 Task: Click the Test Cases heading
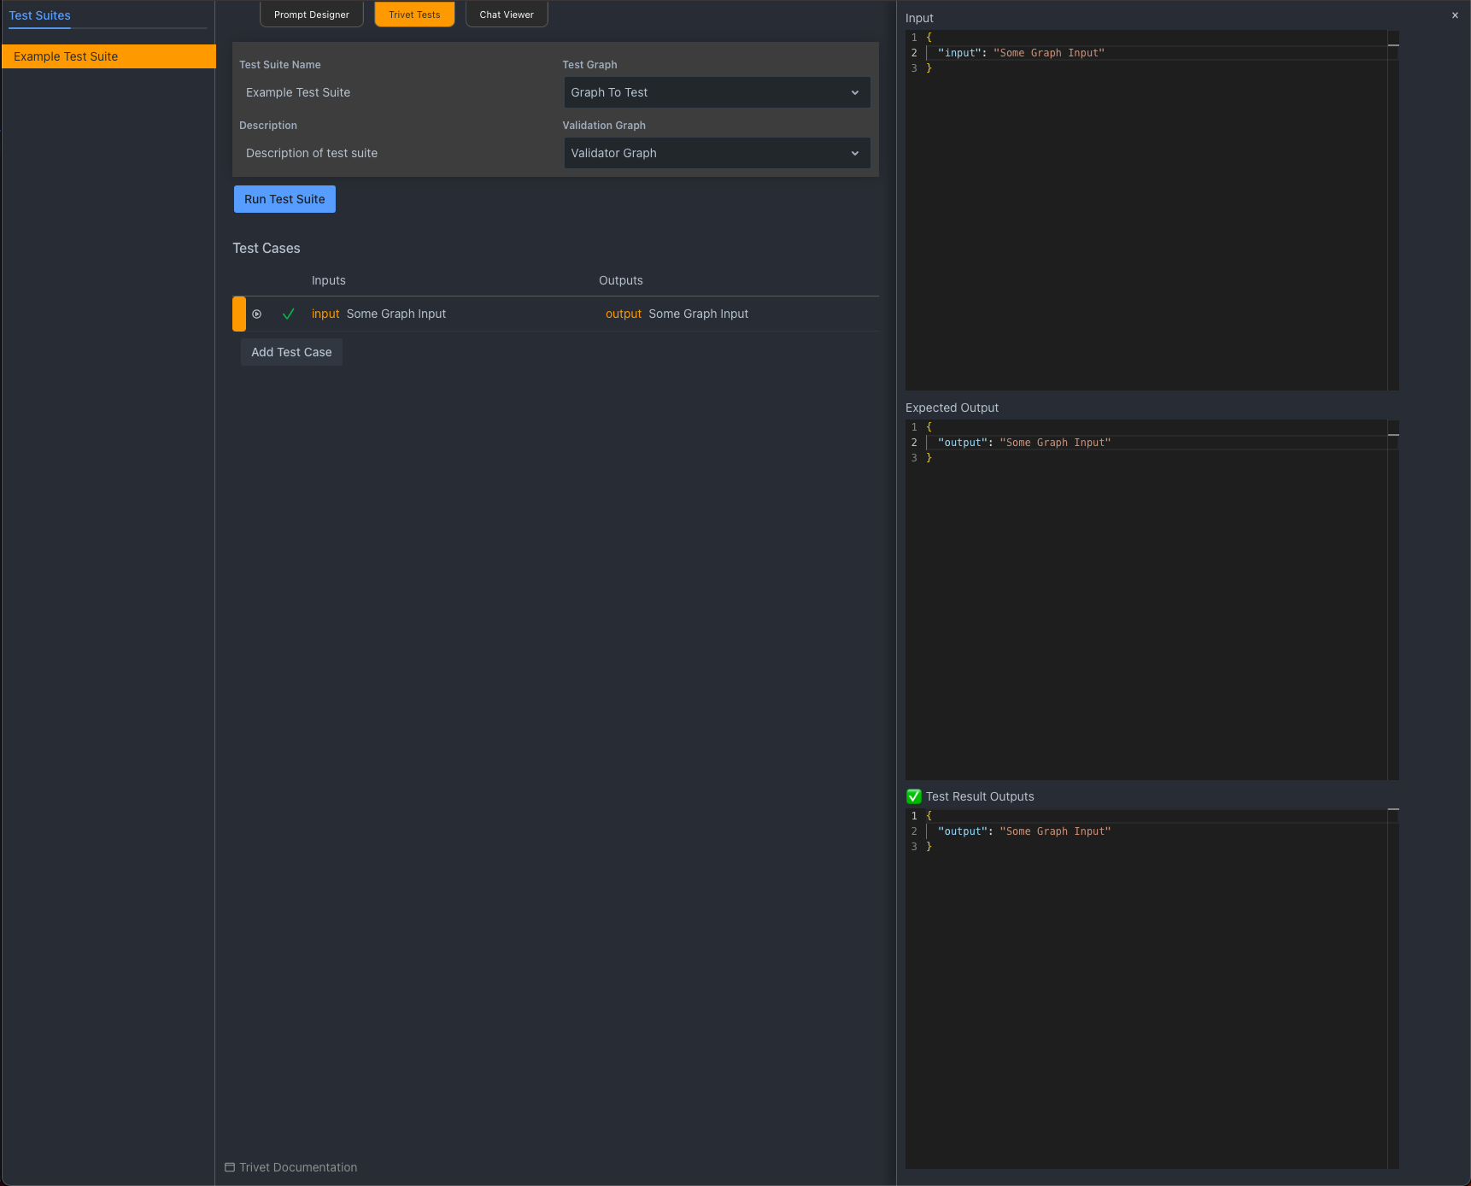click(267, 248)
